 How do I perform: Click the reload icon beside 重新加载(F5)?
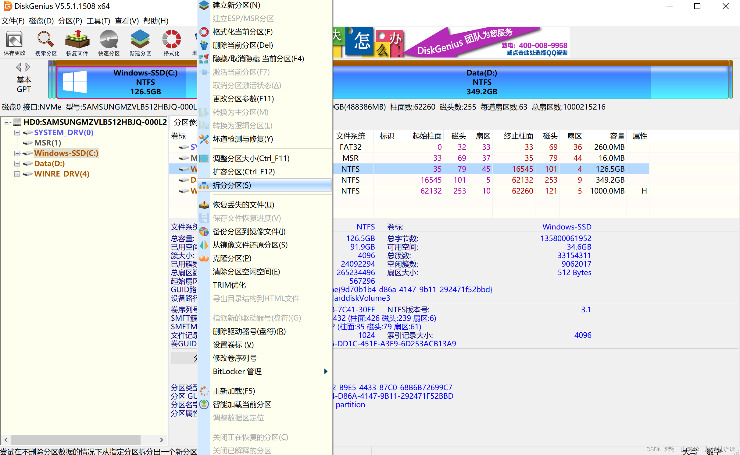pyautogui.click(x=204, y=391)
